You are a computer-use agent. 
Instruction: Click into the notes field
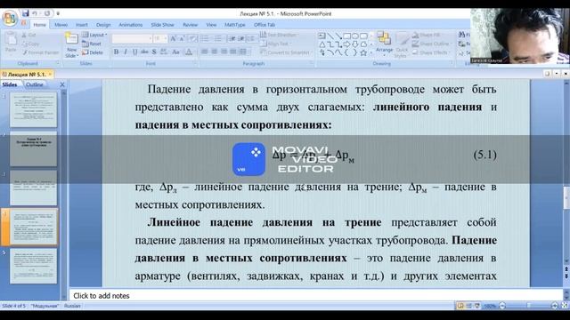(315, 296)
